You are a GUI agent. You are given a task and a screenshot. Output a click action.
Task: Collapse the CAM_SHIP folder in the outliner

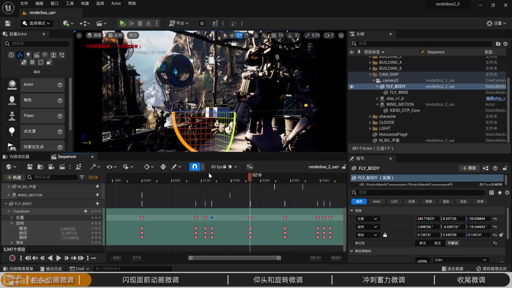pos(370,75)
